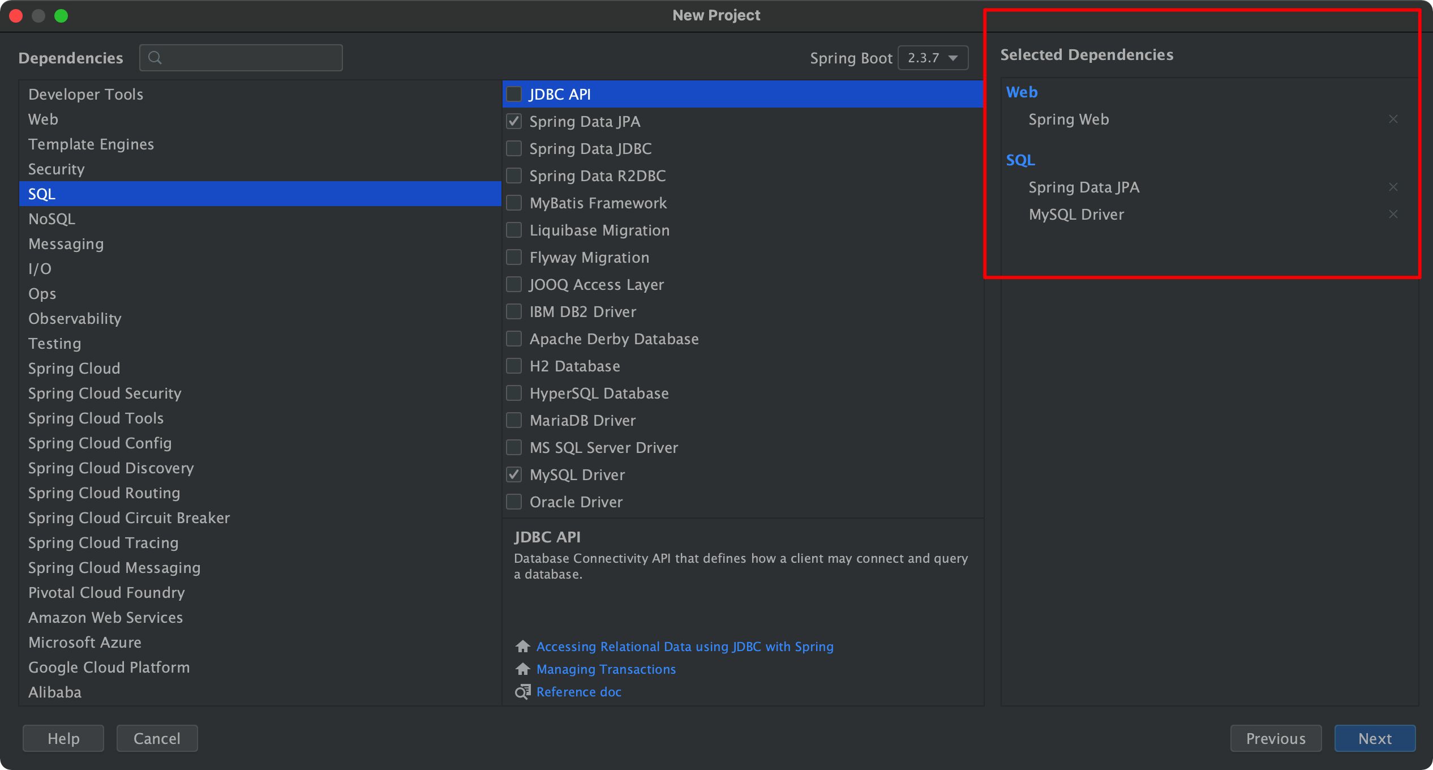Remove Spring Data JPA via X icon
1433x770 pixels.
[x=1393, y=187]
